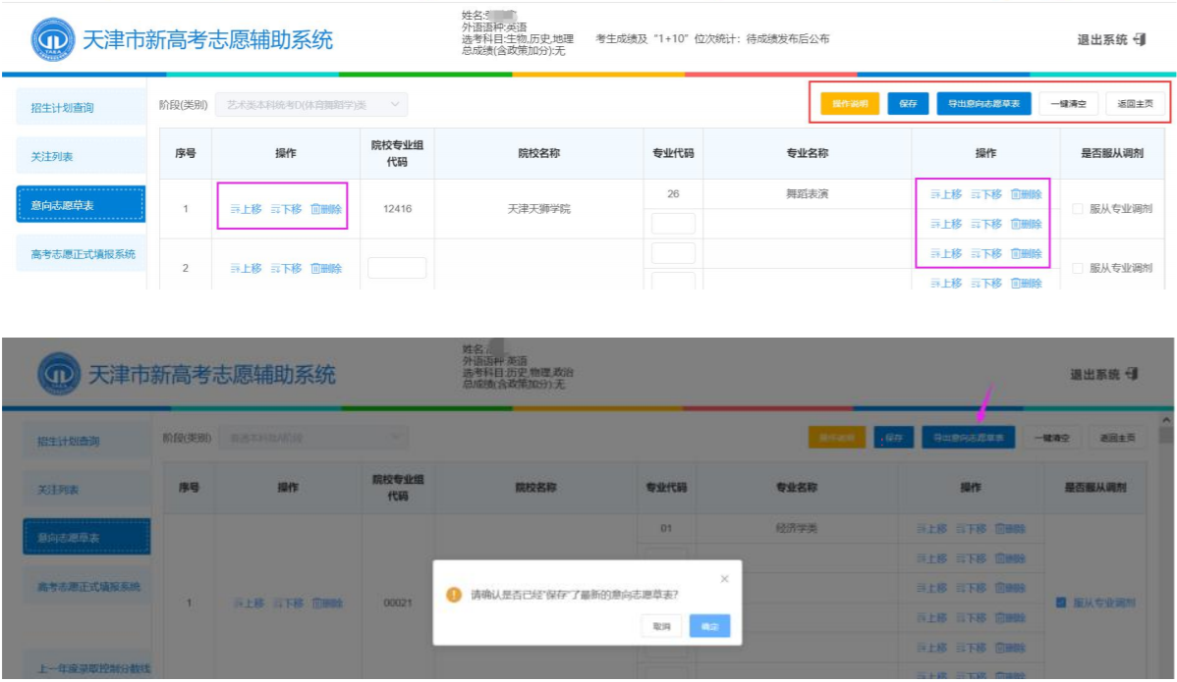Image resolution: width=1177 pixels, height=682 pixels.
Task: Click 删除 trash icon for 天津天狮学院 group
Action: [315, 209]
